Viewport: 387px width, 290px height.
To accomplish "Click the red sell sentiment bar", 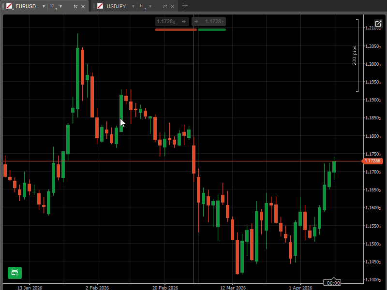I will pos(176,30).
